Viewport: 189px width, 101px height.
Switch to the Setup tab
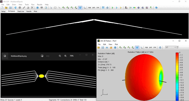(3, 11)
